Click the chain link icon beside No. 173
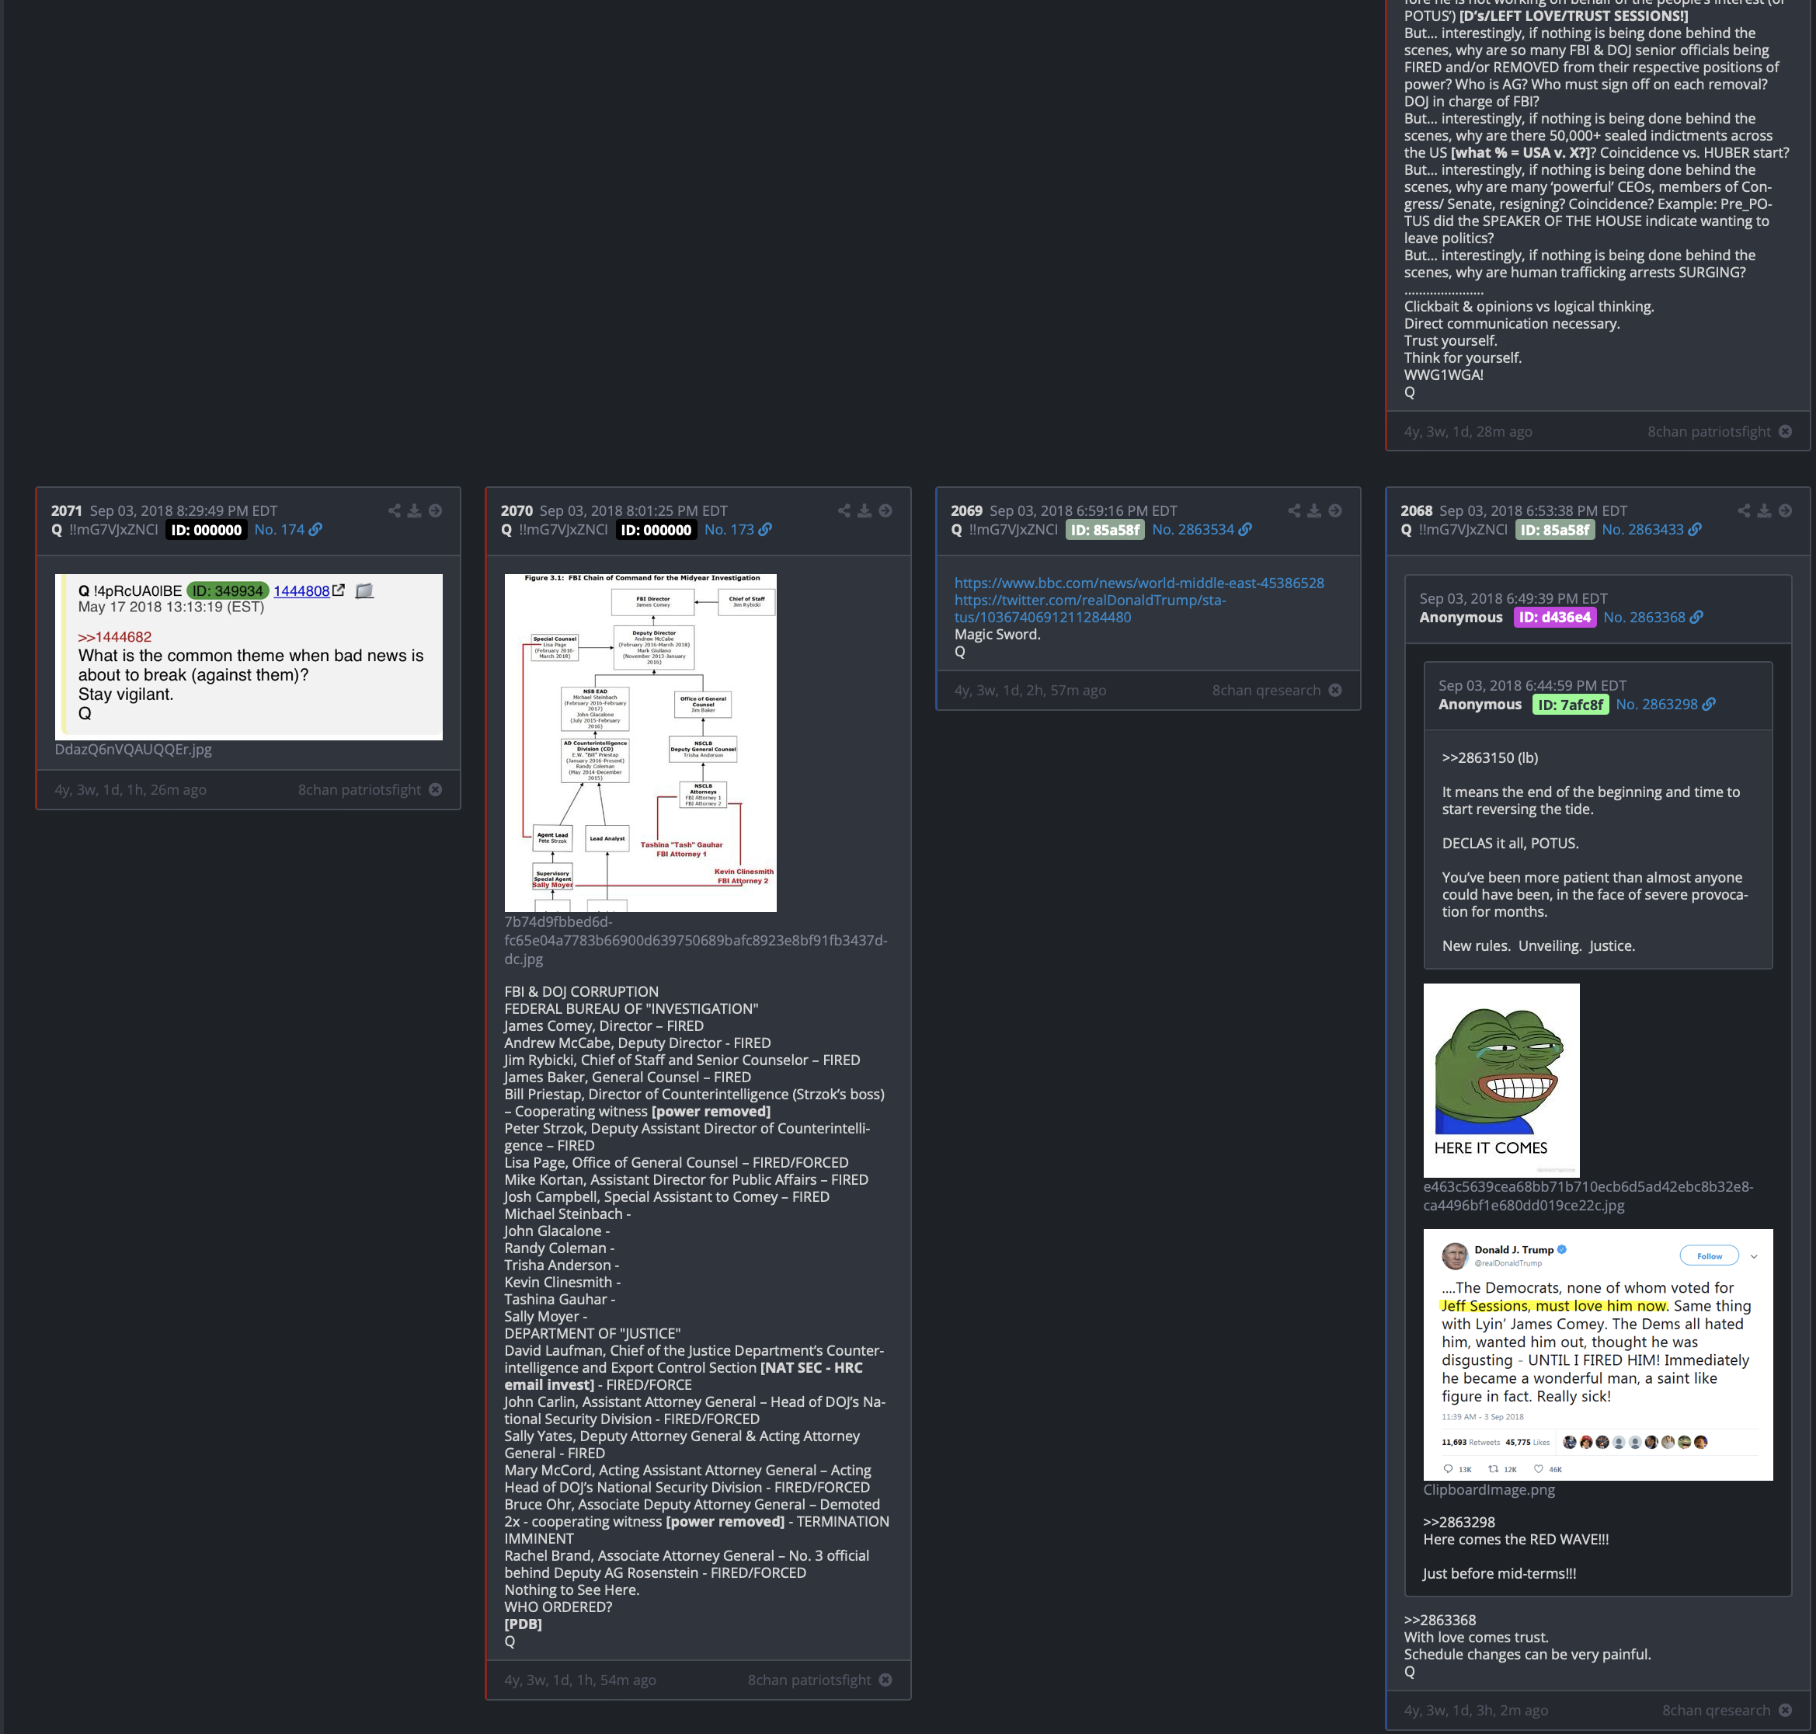 pyautogui.click(x=765, y=530)
